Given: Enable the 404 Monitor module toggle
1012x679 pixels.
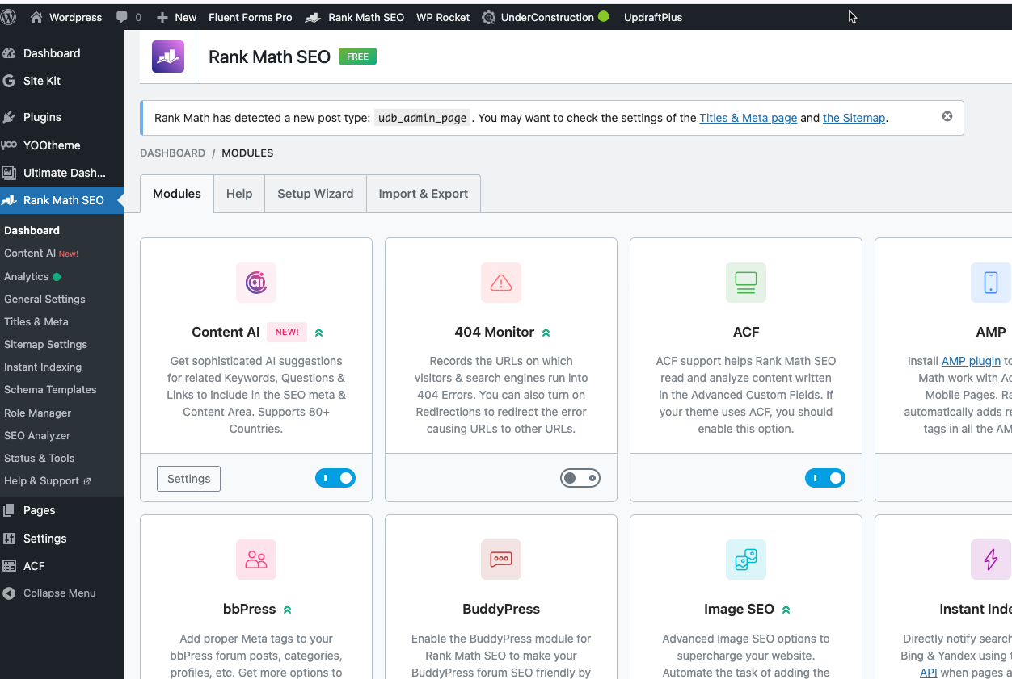Looking at the screenshot, I should coord(580,479).
